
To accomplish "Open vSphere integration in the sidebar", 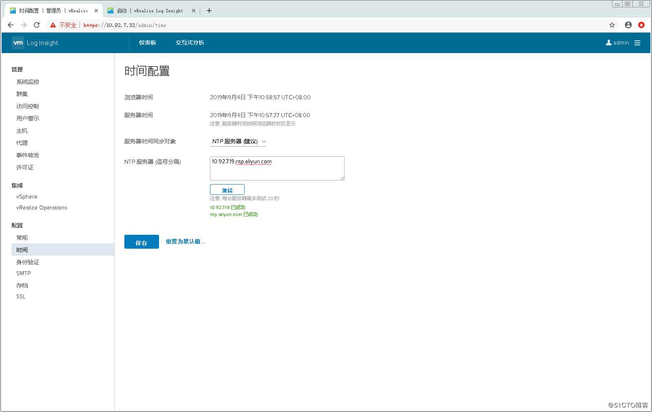I will point(27,196).
